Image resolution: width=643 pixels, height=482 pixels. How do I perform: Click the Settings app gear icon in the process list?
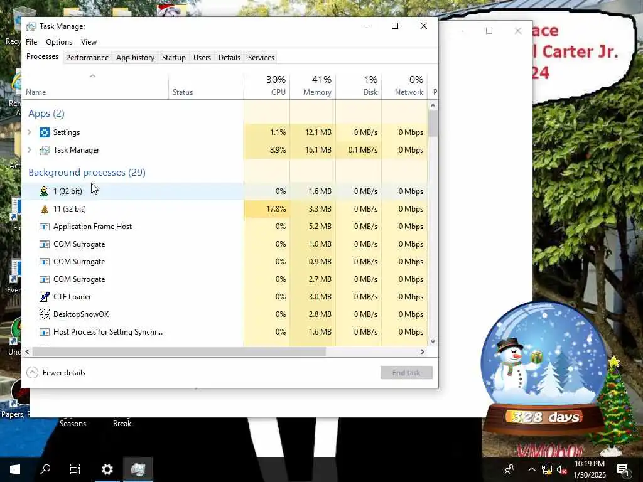[x=45, y=132]
